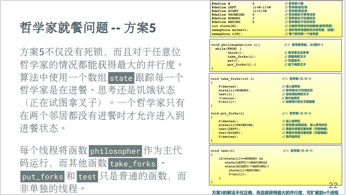Click the 'while(TRUE) {' code line
Viewport: 346px width, 195px height.
[228, 49]
